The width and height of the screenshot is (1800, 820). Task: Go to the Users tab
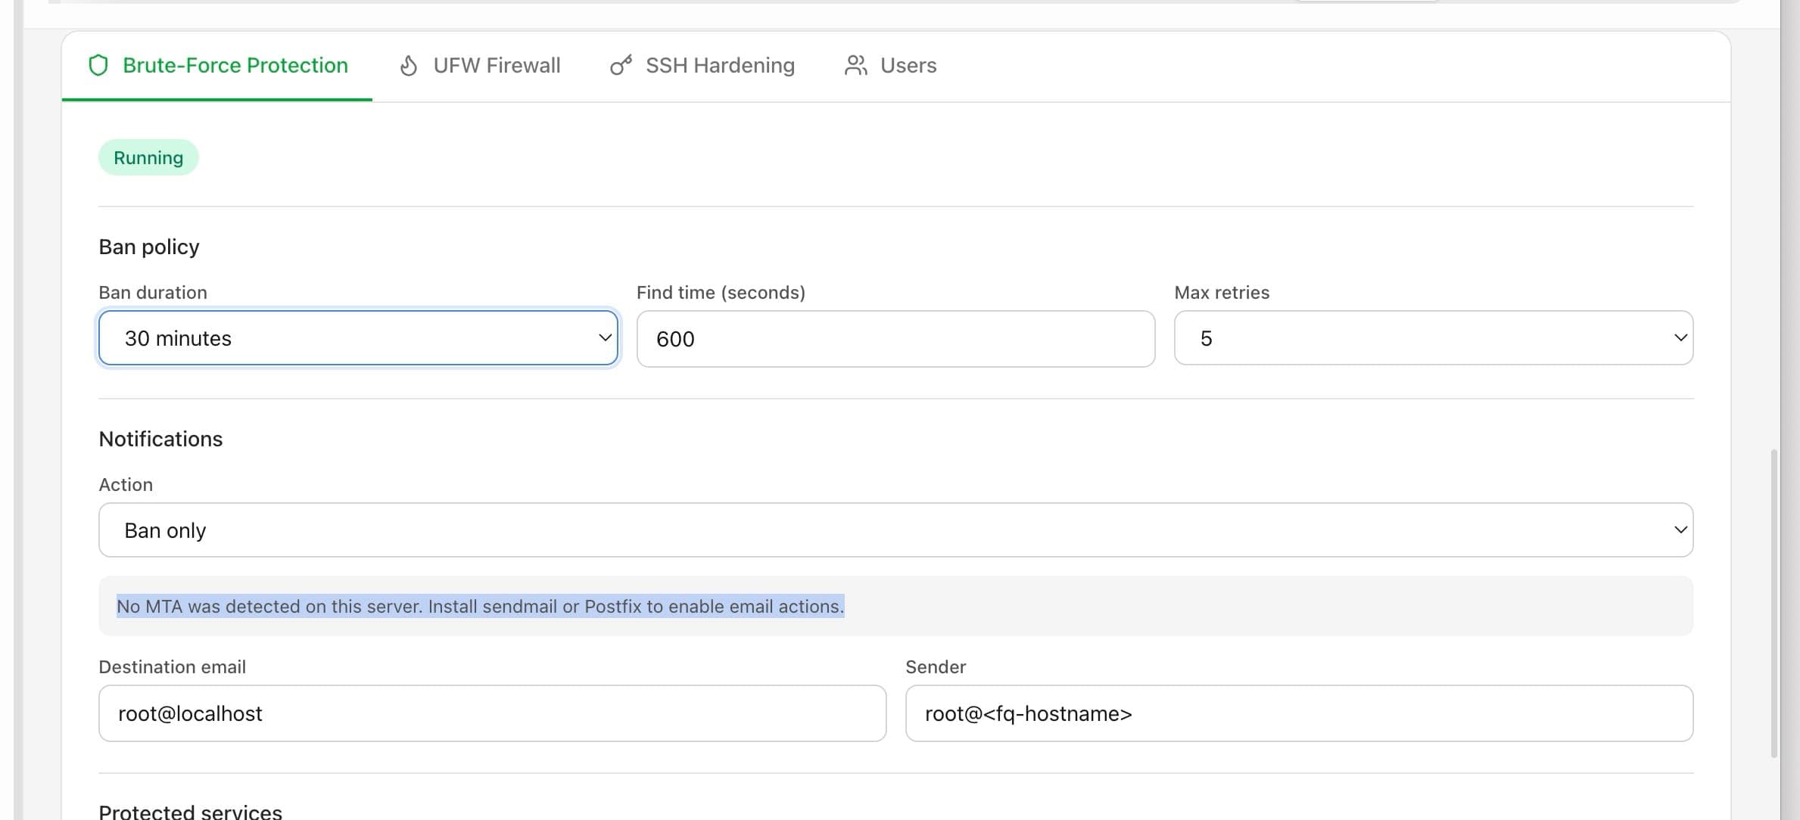pos(890,66)
